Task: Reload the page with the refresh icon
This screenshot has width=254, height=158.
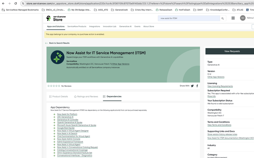Action: click(16, 3)
